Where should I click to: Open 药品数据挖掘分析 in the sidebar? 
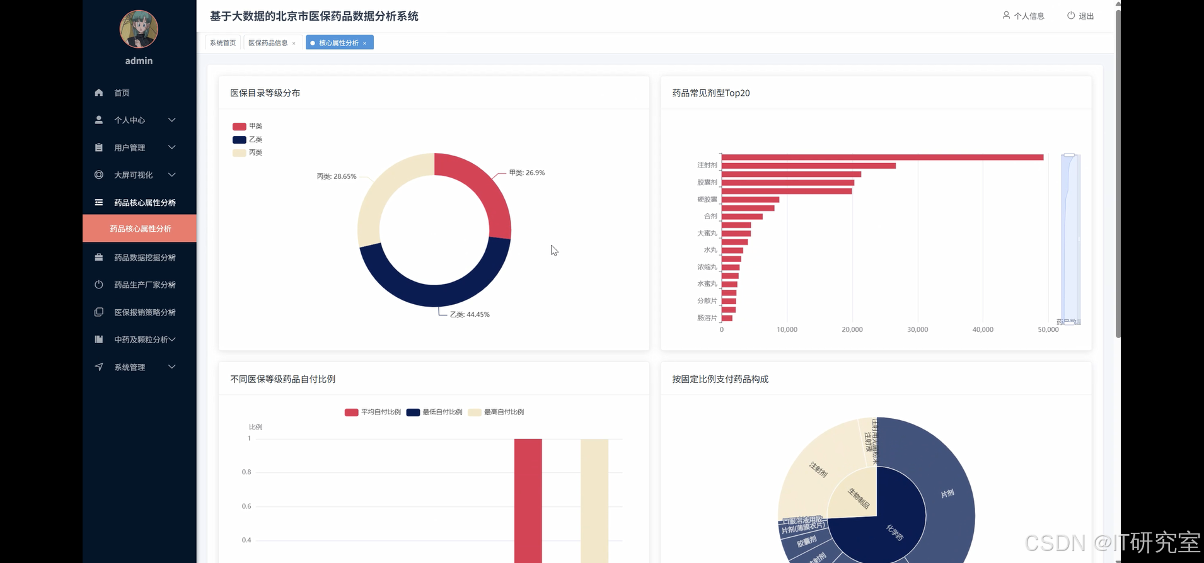click(139, 257)
